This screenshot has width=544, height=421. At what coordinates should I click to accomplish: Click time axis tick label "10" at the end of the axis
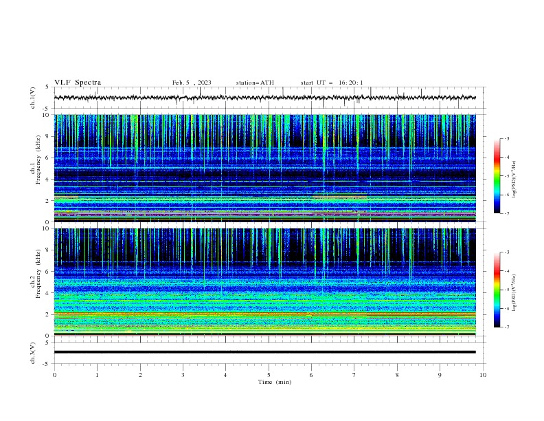[483, 375]
